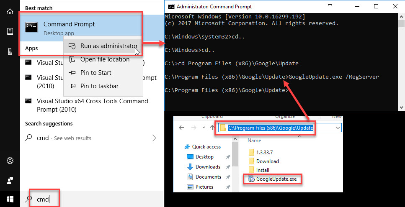Choose Pin to taskbar
This screenshot has height=207, width=405.
pos(103,86)
